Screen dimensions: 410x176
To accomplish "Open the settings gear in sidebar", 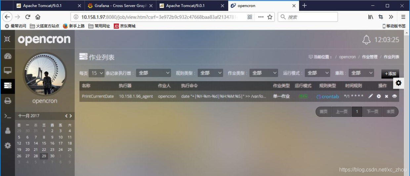I will 8,145.
